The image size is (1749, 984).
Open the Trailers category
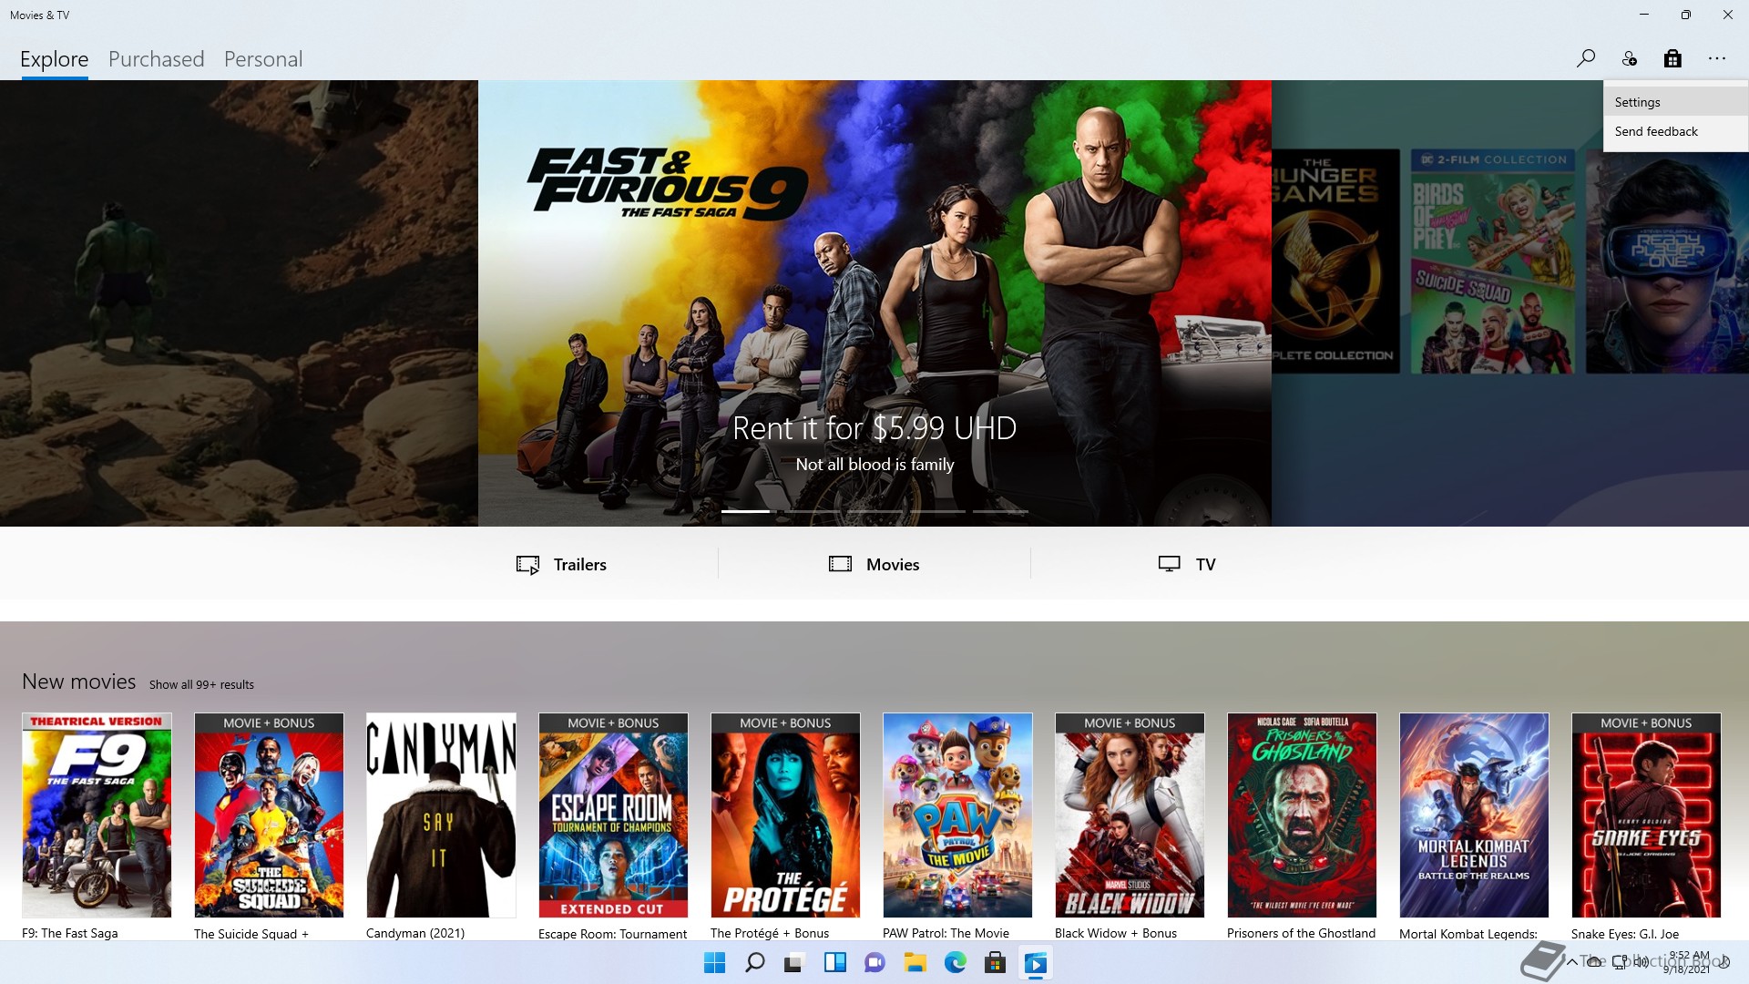point(561,564)
